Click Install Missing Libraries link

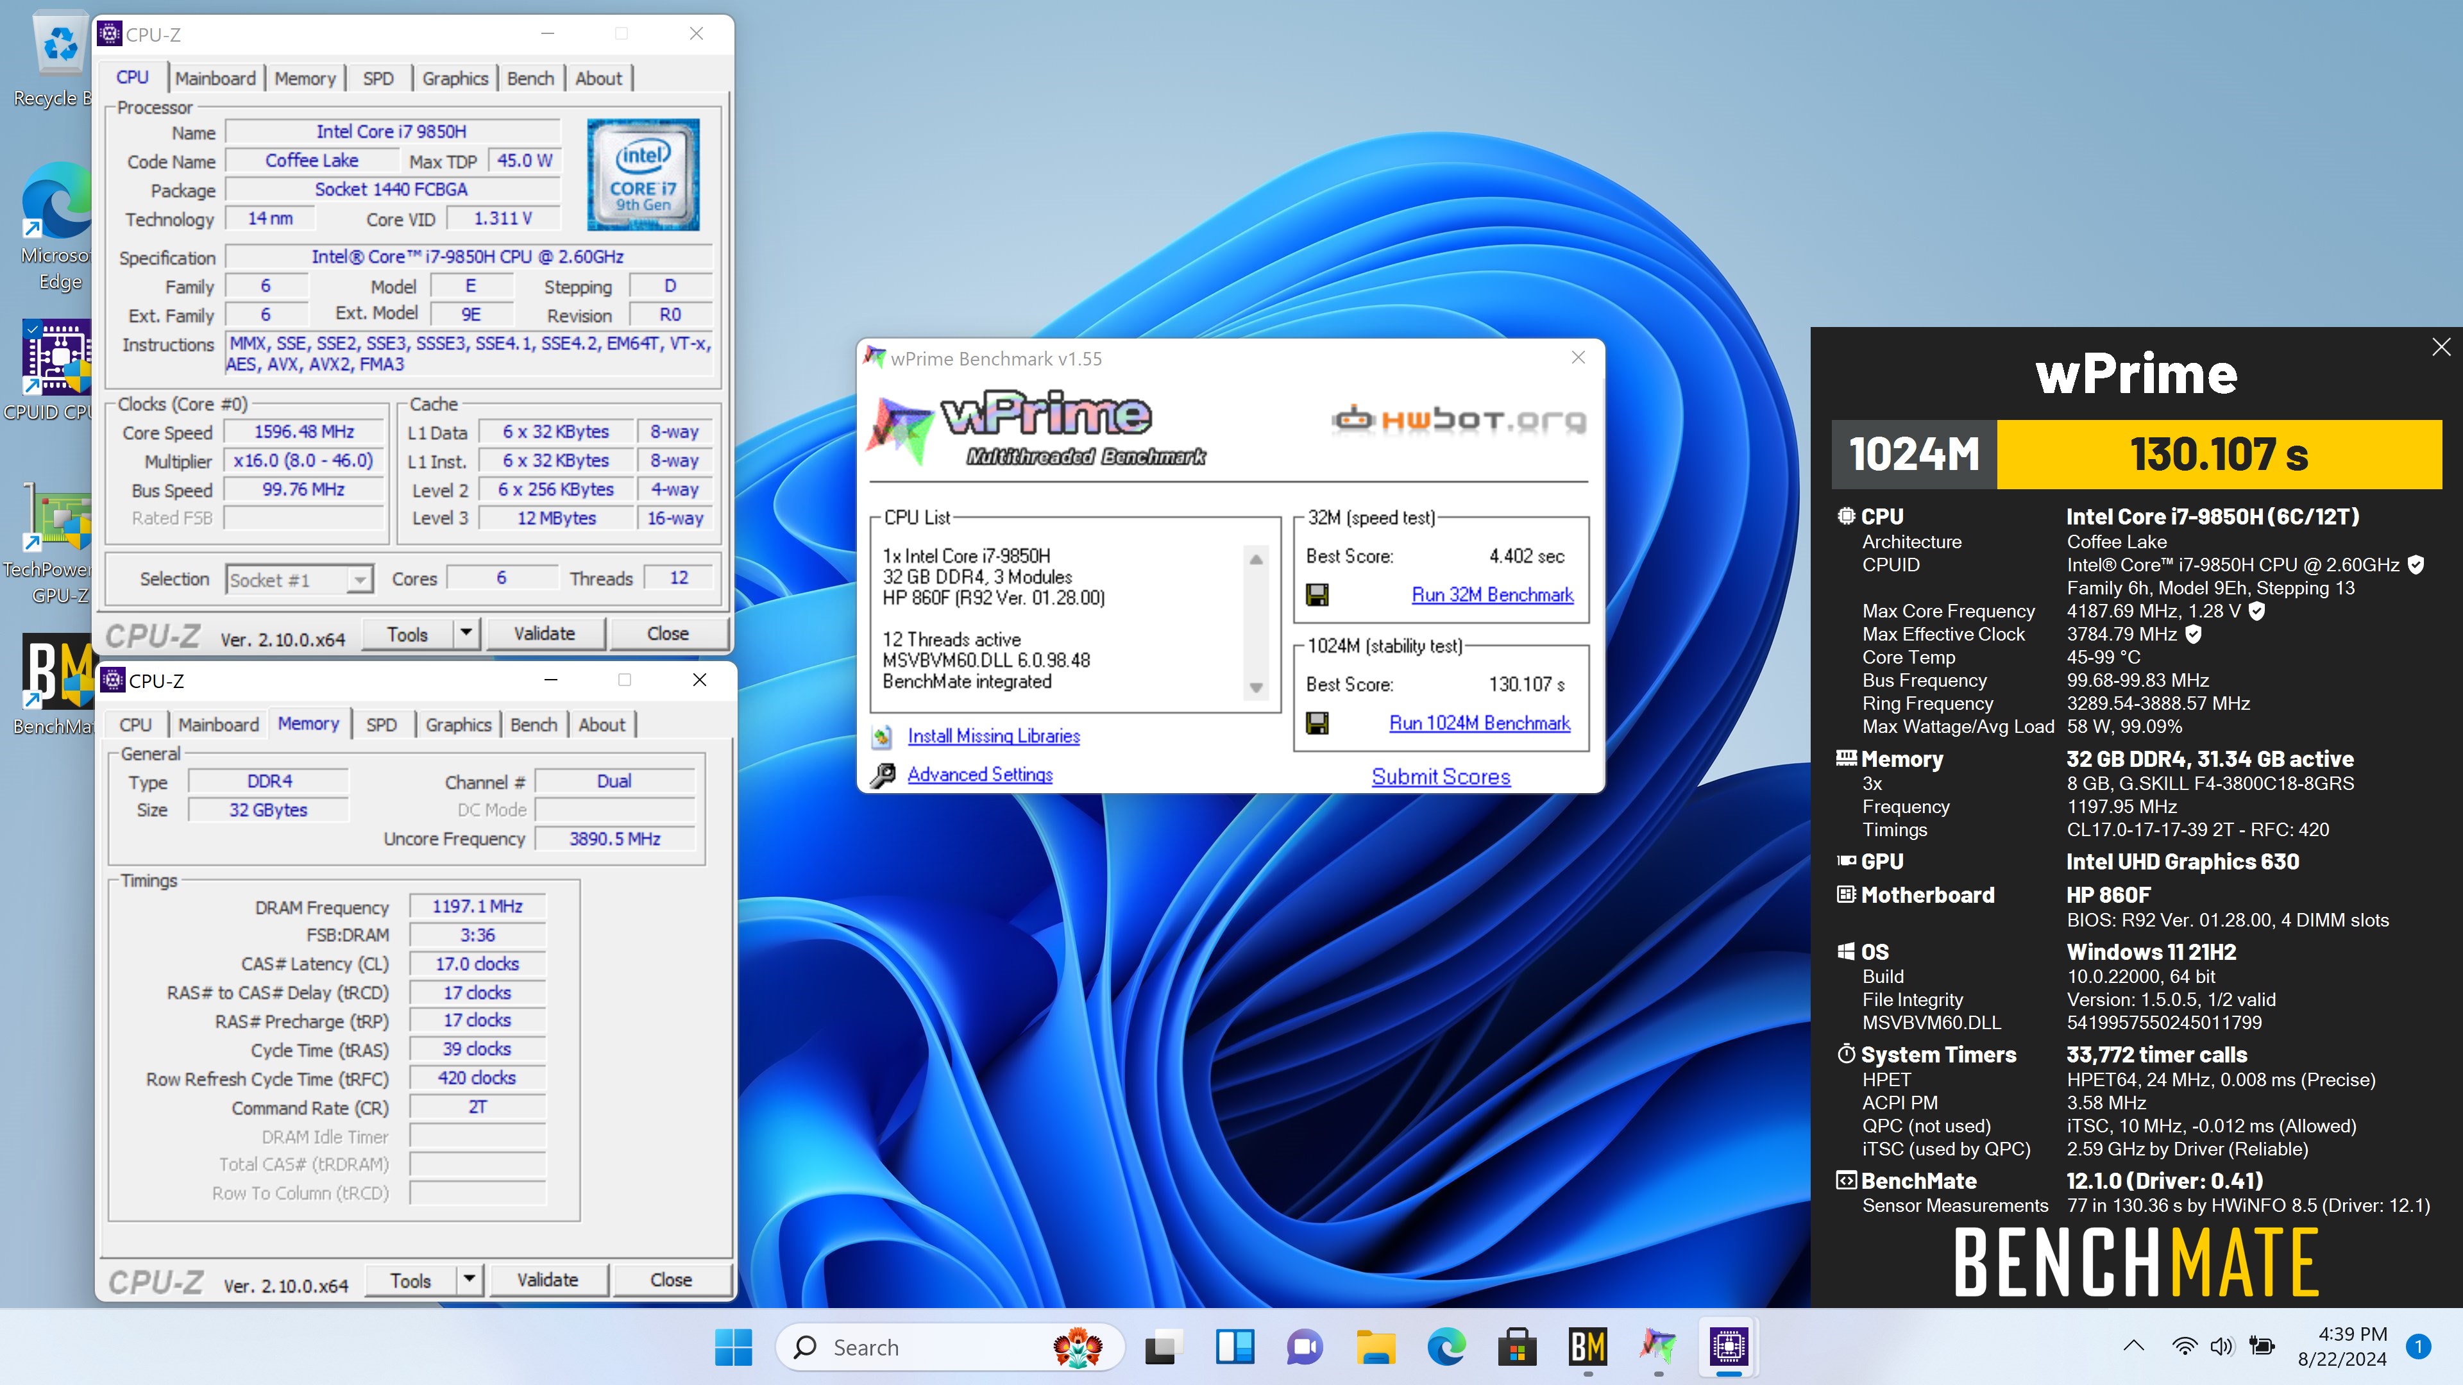pos(994,736)
